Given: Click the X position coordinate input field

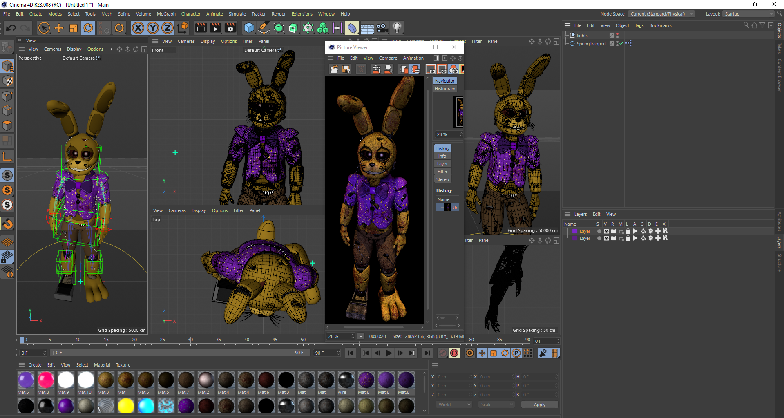Looking at the screenshot, I should tap(453, 377).
